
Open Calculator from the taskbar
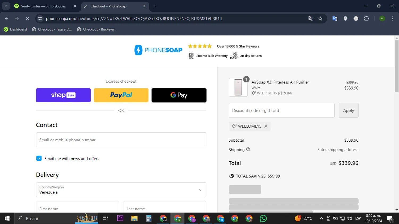(x=149, y=218)
